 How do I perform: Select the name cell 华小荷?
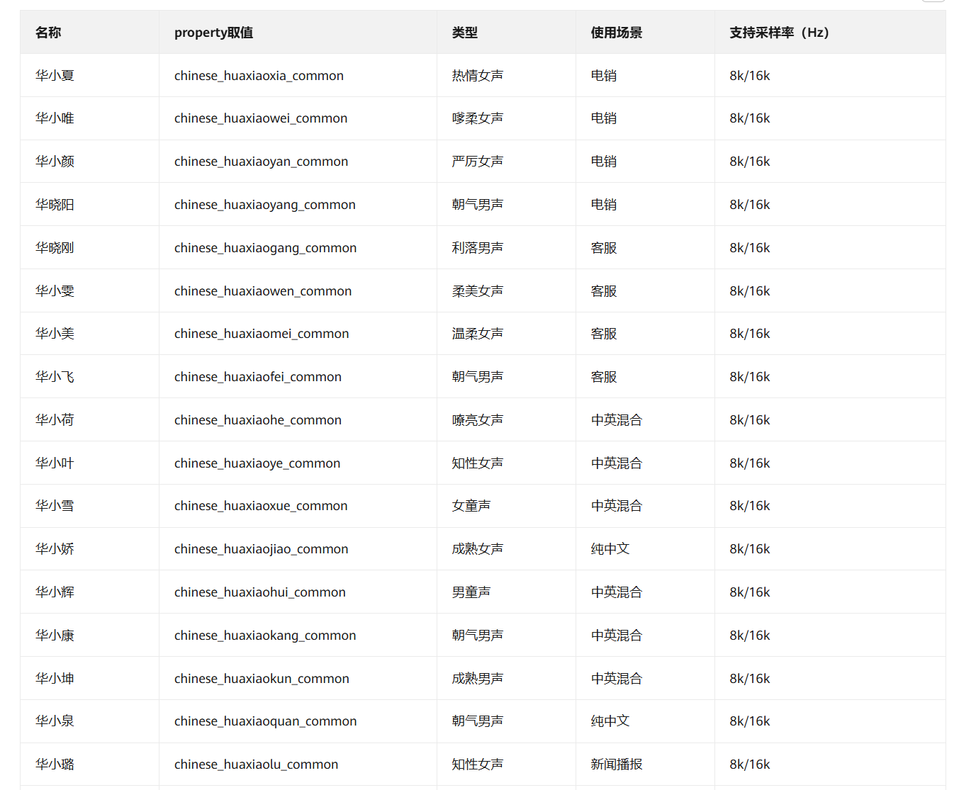coord(55,420)
